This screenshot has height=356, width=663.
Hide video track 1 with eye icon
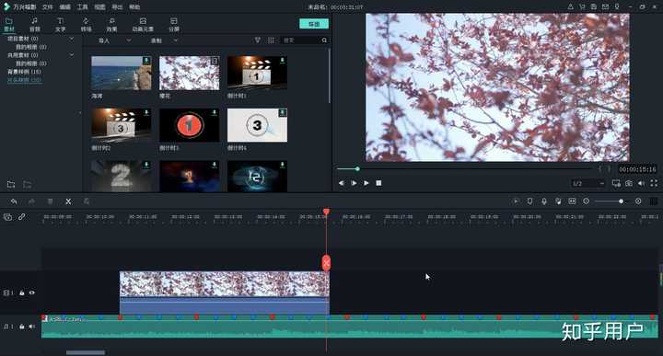tap(31, 293)
